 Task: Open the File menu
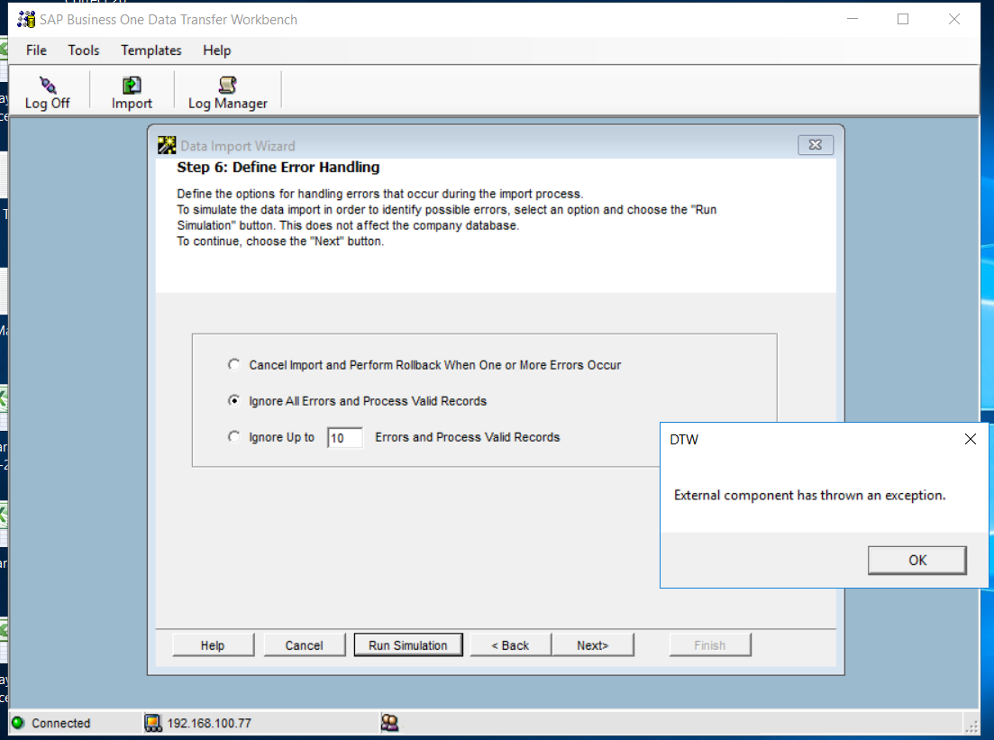click(x=36, y=50)
